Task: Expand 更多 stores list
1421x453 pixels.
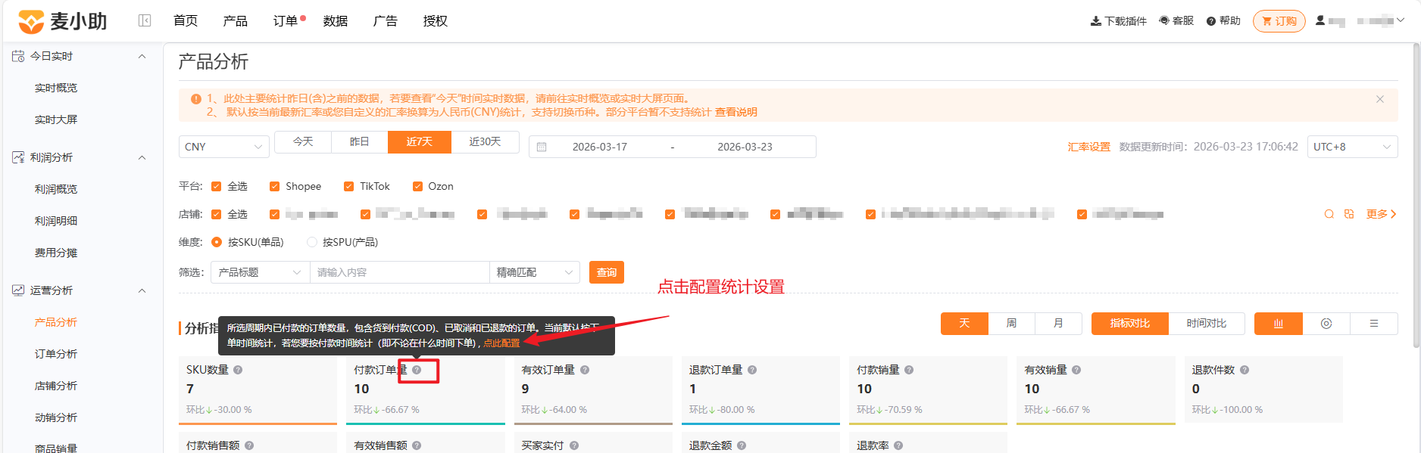Action: [x=1381, y=214]
